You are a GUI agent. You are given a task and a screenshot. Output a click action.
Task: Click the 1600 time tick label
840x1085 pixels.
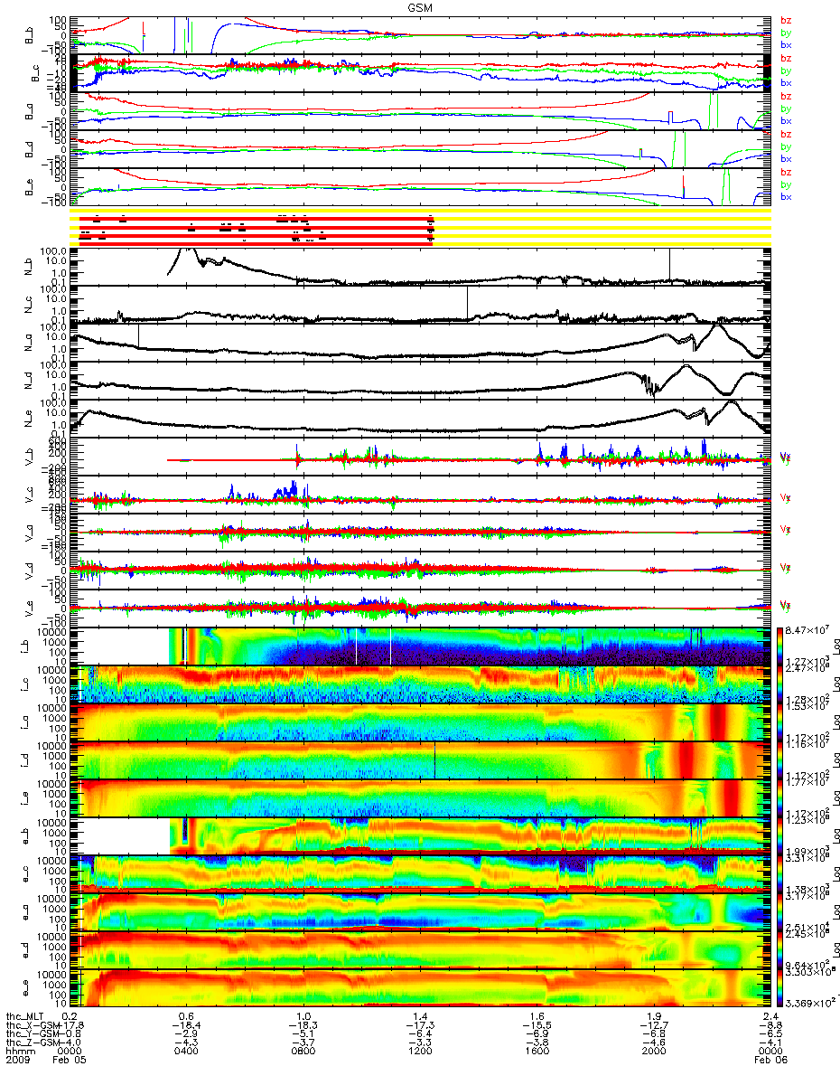[537, 1052]
